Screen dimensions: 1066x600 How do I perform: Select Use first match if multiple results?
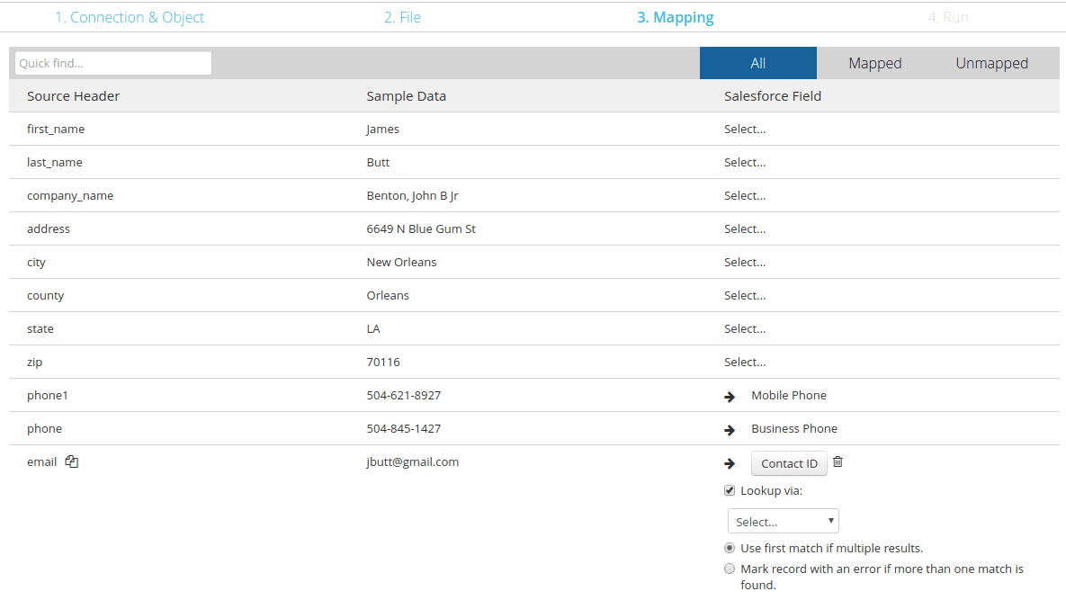pyautogui.click(x=730, y=548)
